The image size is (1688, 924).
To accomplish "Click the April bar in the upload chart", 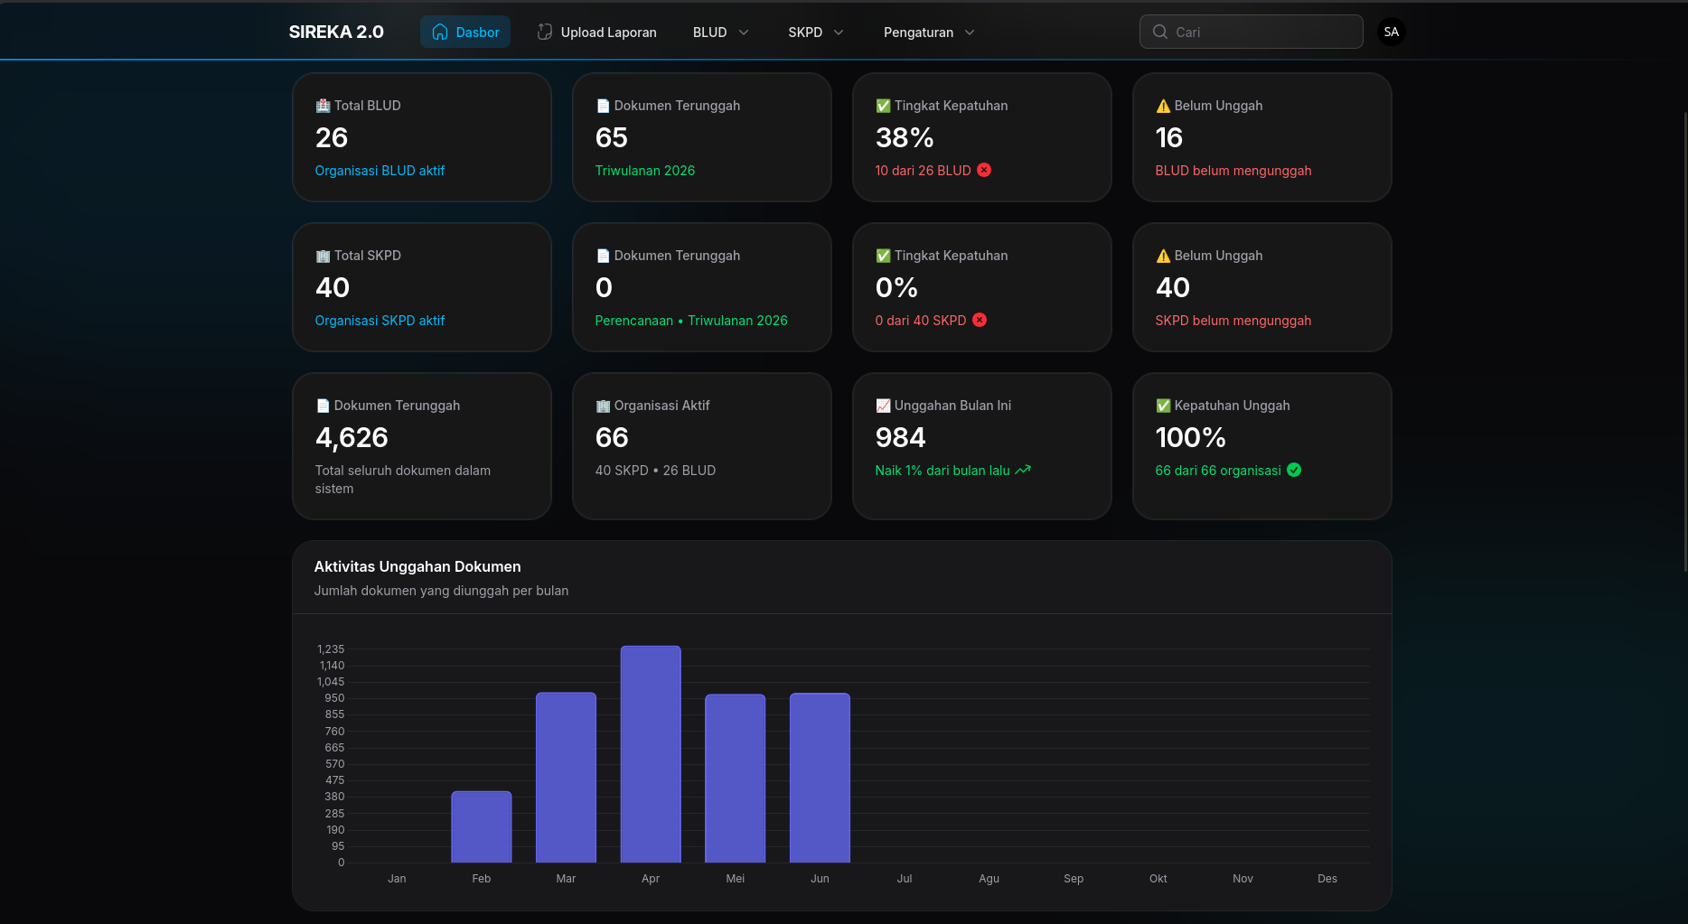I will [651, 754].
